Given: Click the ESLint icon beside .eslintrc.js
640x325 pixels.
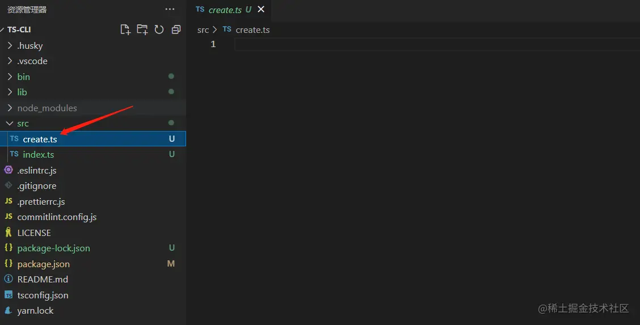Looking at the screenshot, I should (x=8, y=170).
